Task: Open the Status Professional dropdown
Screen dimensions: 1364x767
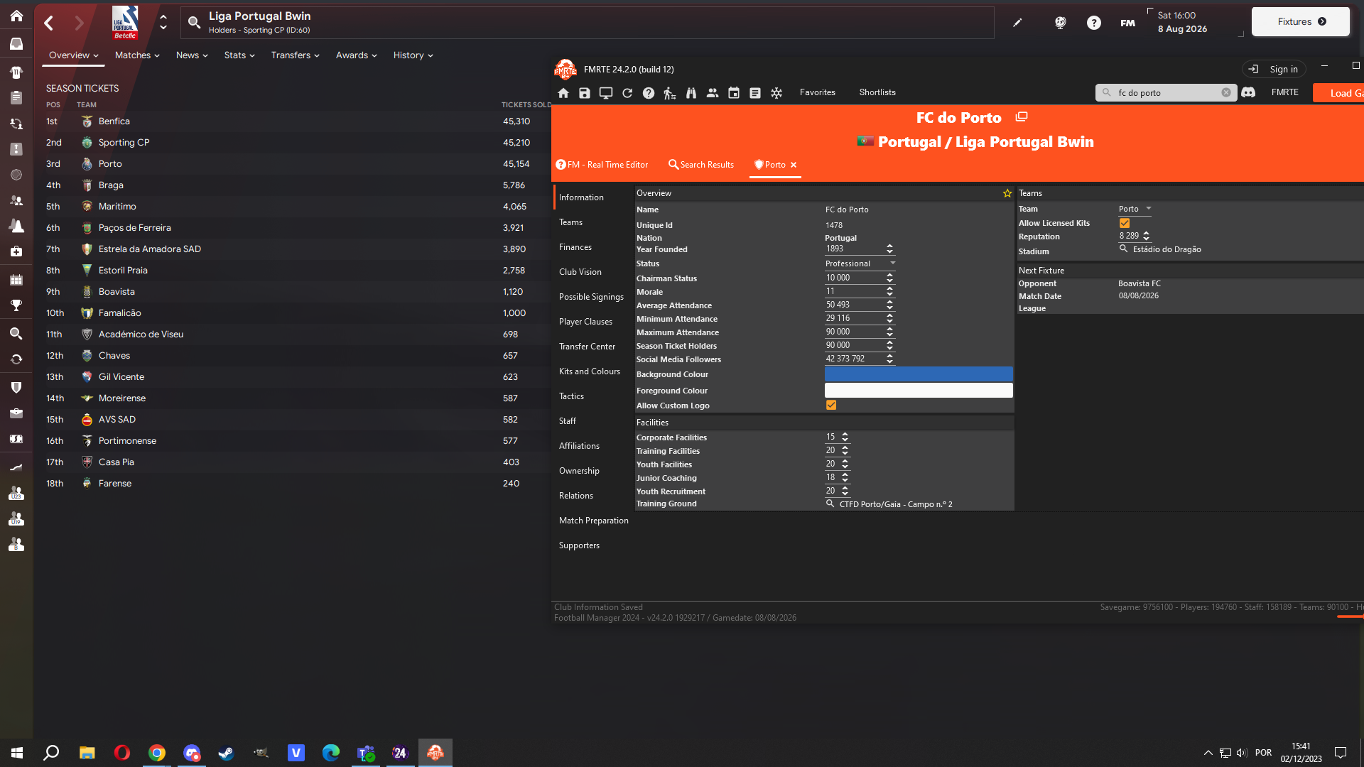Action: click(860, 263)
